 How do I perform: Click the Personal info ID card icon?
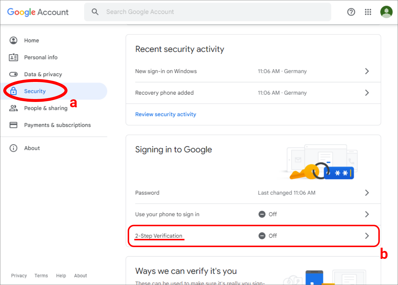click(x=14, y=57)
